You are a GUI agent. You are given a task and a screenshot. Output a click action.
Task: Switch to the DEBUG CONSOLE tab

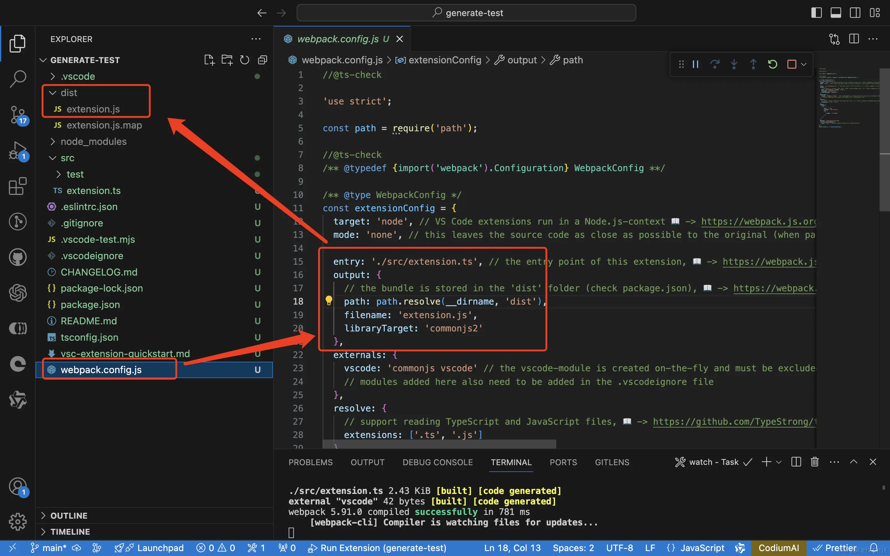(x=437, y=462)
